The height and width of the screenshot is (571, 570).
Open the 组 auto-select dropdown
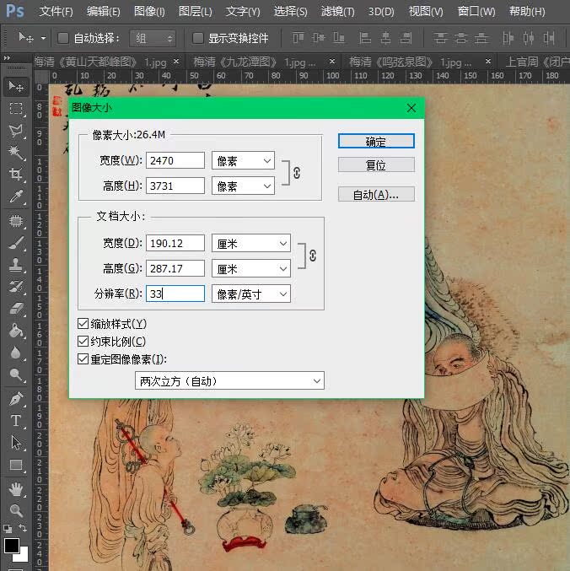153,38
